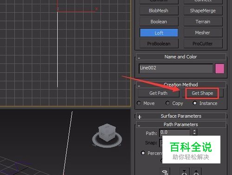232x175 pixels.
Task: Select the slanted white line in the perspective viewport
Action: pyautogui.click(x=68, y=143)
